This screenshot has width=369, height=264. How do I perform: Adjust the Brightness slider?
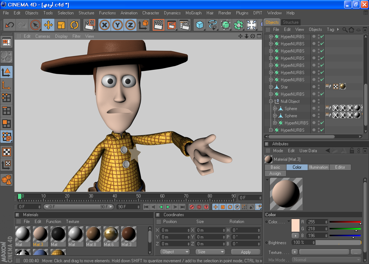coord(338,243)
